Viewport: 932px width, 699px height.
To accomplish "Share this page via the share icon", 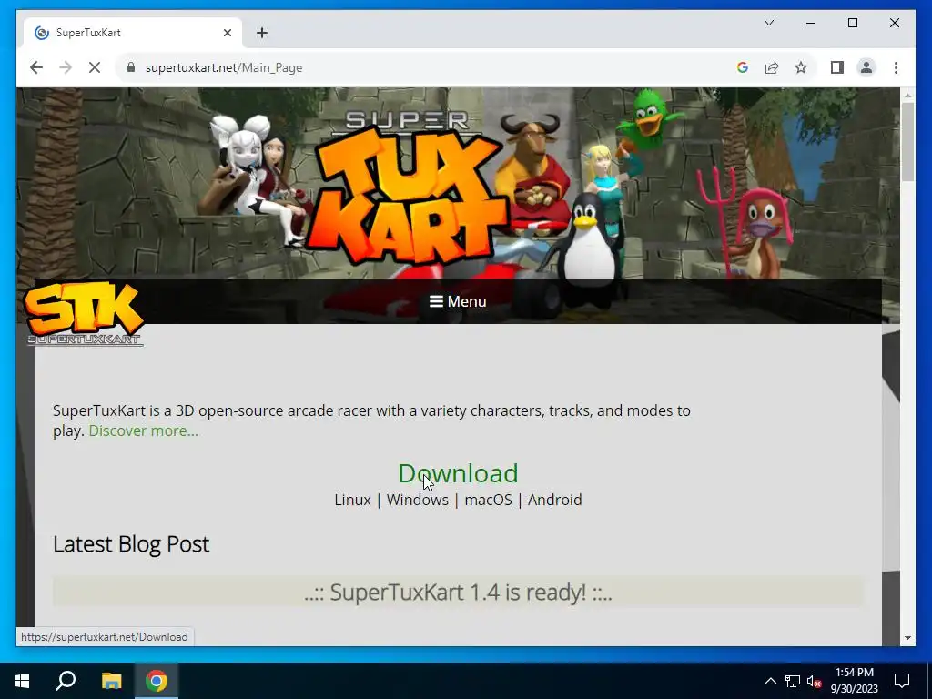I will tap(772, 67).
